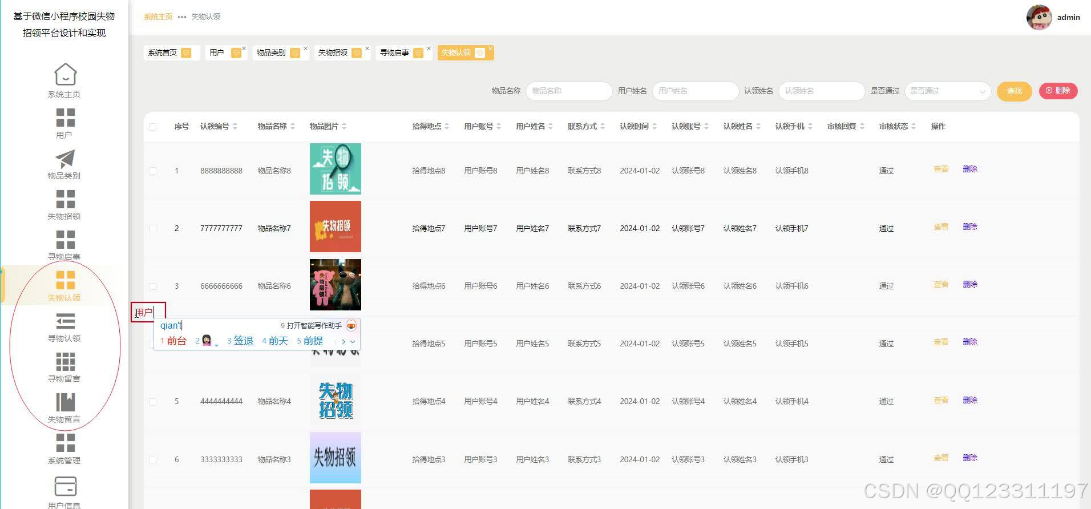Click the admin avatar picture

tap(1039, 17)
